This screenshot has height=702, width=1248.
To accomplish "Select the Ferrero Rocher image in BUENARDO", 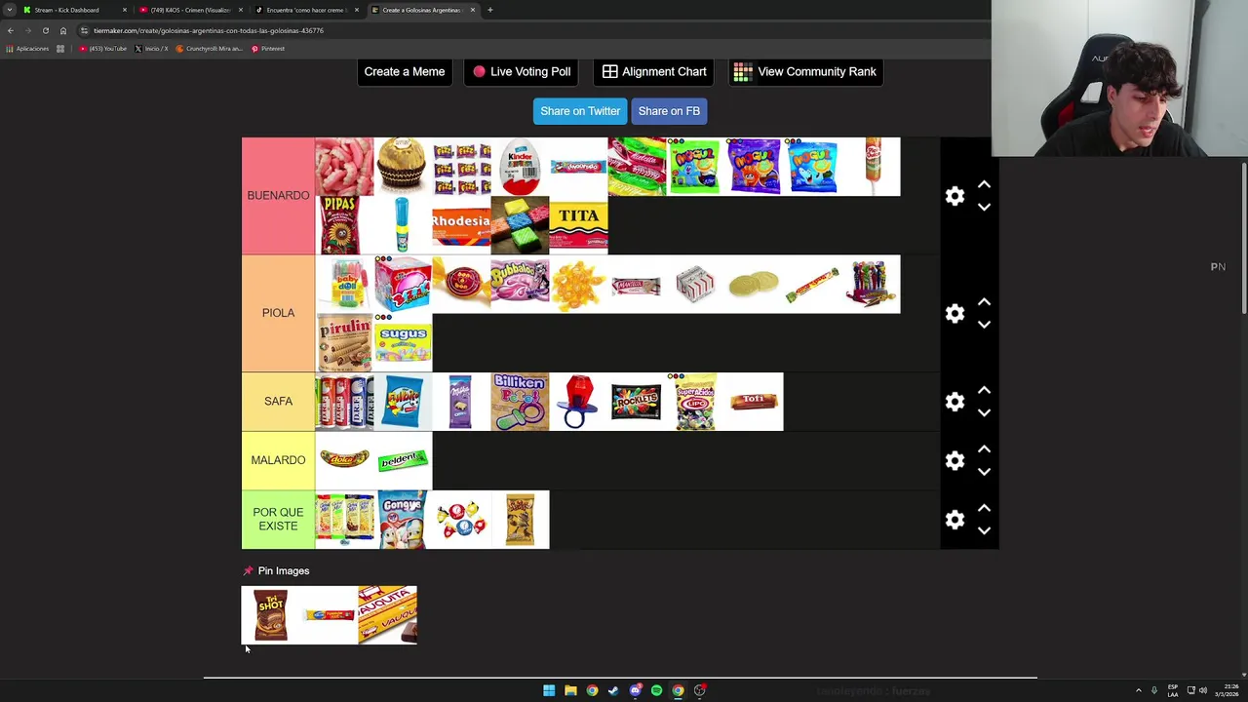I will [x=403, y=167].
